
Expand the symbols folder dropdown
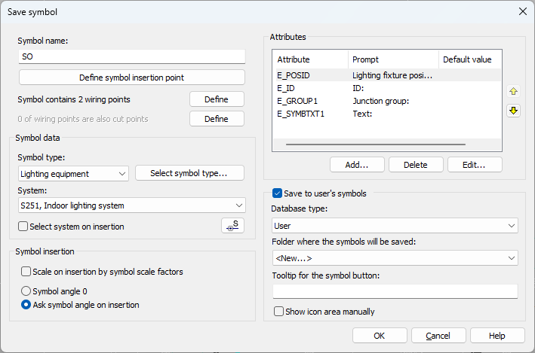[395, 258]
